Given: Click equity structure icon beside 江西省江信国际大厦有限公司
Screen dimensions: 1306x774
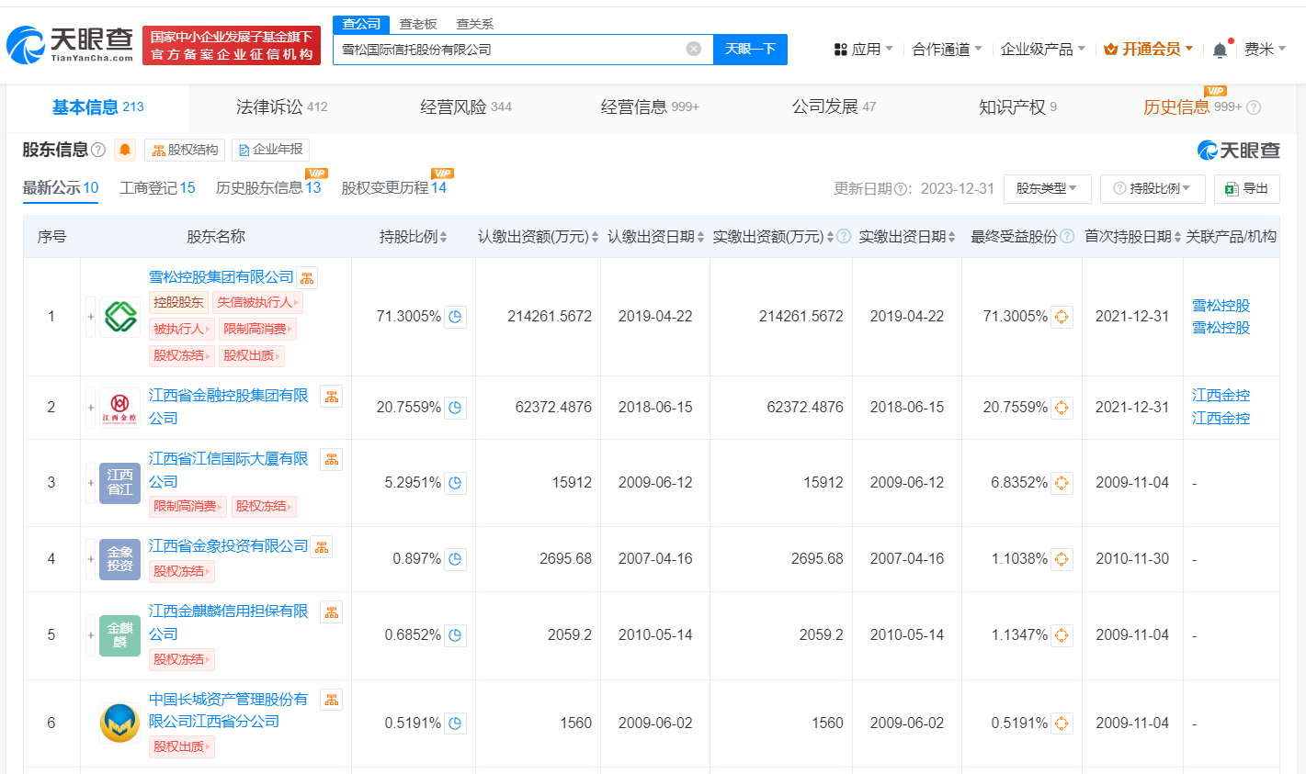Looking at the screenshot, I should [332, 460].
